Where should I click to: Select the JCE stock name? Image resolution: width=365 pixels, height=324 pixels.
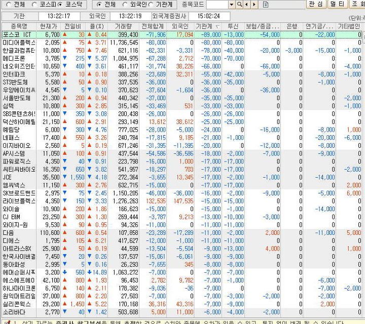click(7, 177)
